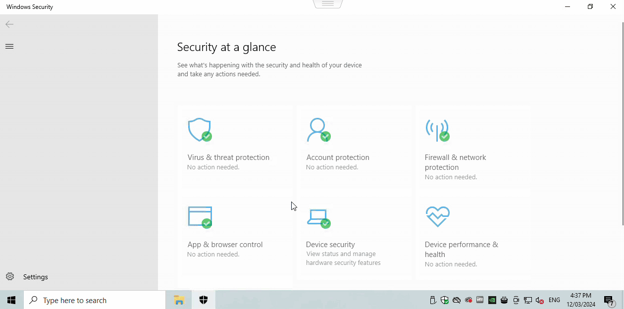This screenshot has width=624, height=309.
Task: Click Device performance & health title
Action: point(461,249)
